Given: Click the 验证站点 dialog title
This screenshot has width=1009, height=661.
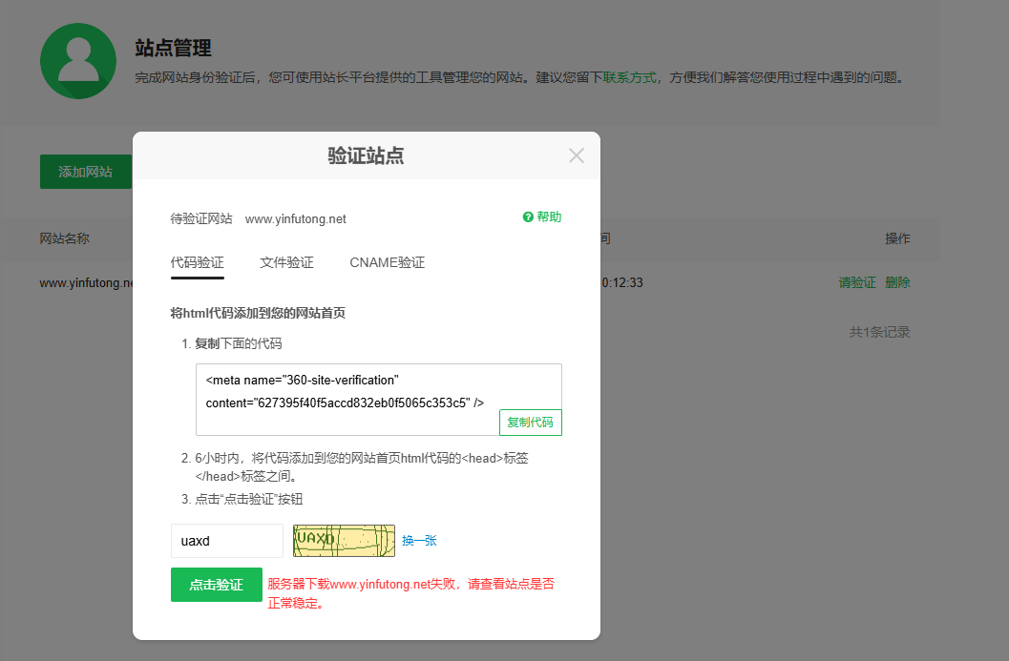Looking at the screenshot, I should coord(366,155).
